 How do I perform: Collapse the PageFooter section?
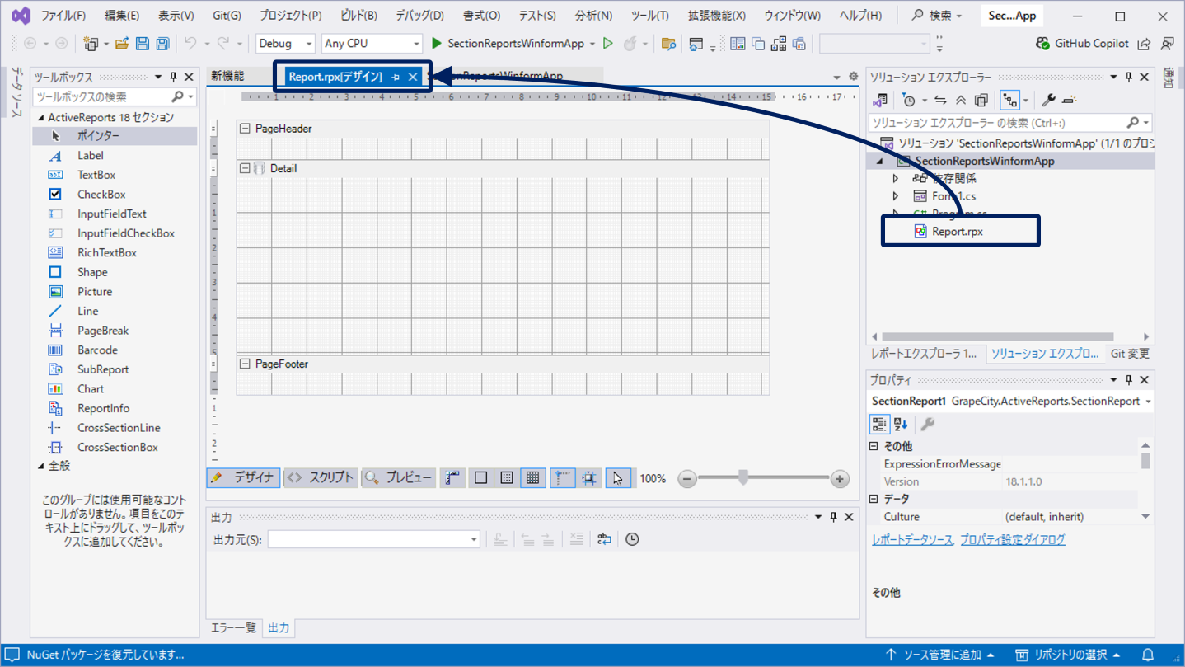(245, 364)
